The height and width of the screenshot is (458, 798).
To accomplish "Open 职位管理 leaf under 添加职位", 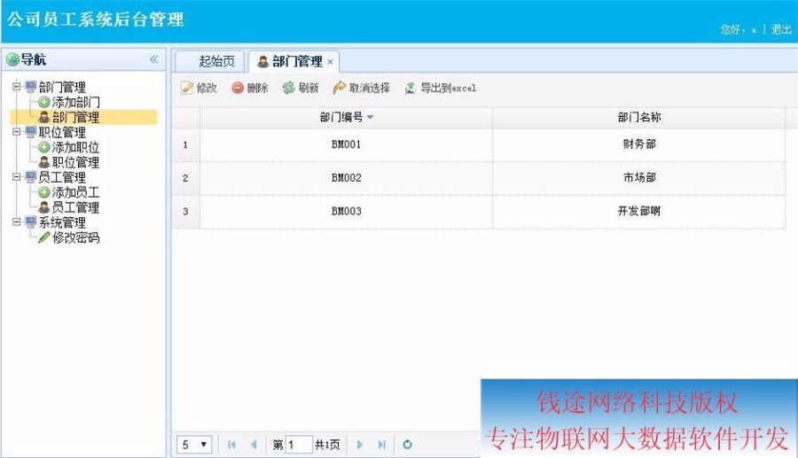I will point(76,162).
